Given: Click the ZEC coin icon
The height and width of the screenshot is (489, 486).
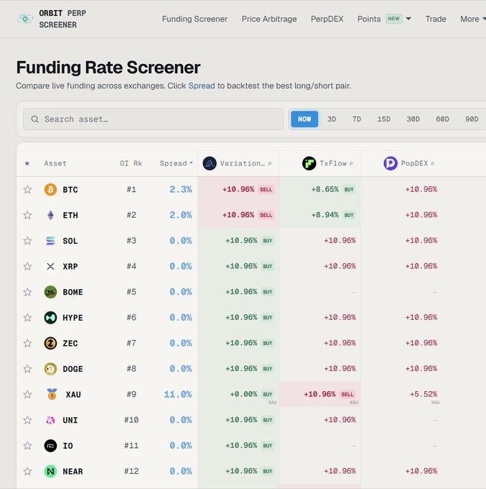Looking at the screenshot, I should [x=50, y=343].
